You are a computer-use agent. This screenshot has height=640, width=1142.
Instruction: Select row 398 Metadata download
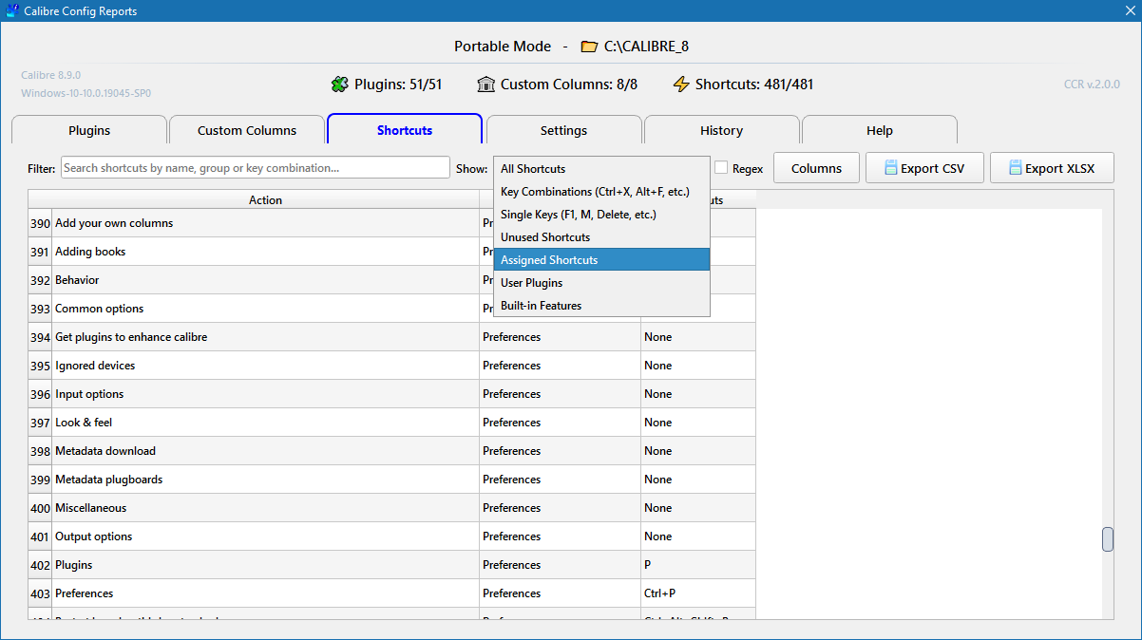point(265,451)
